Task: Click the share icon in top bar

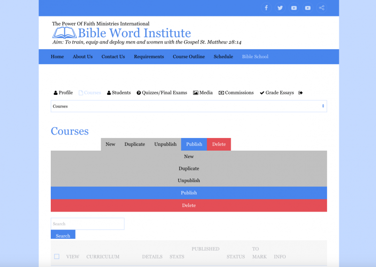Action: tap(321, 8)
